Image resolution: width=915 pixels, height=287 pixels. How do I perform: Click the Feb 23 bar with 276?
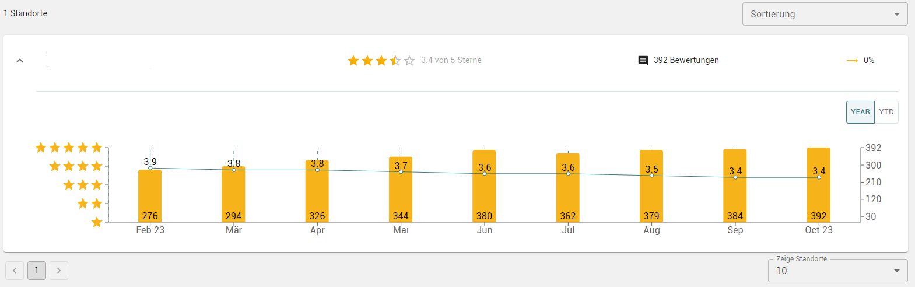[x=150, y=195]
